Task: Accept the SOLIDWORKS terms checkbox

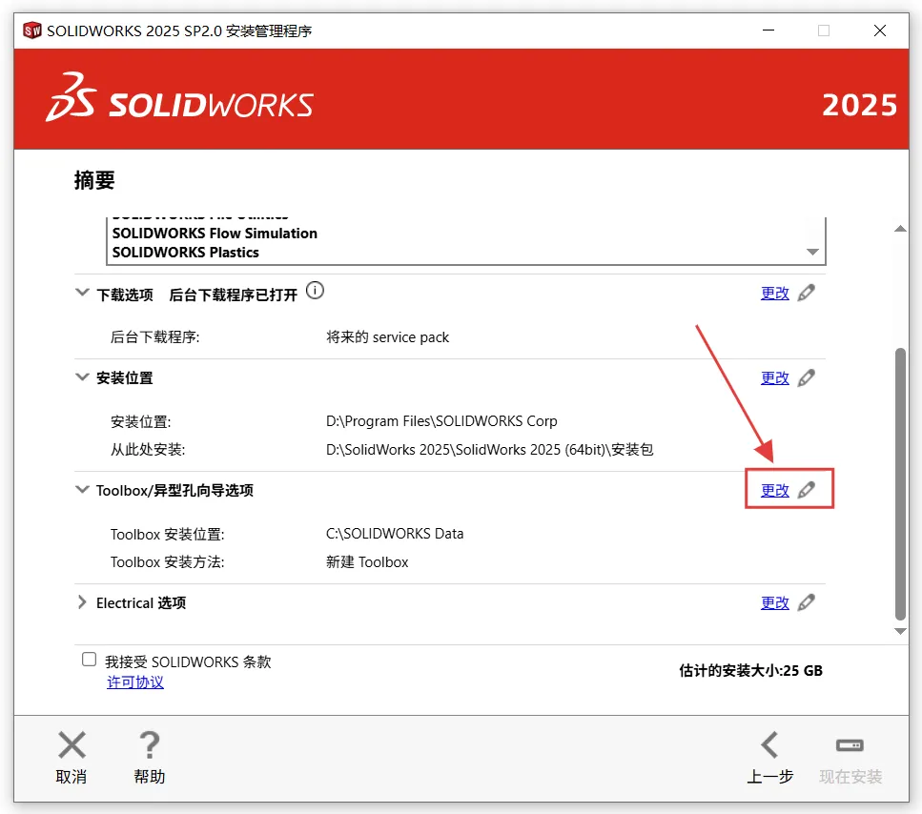Action: (89, 659)
